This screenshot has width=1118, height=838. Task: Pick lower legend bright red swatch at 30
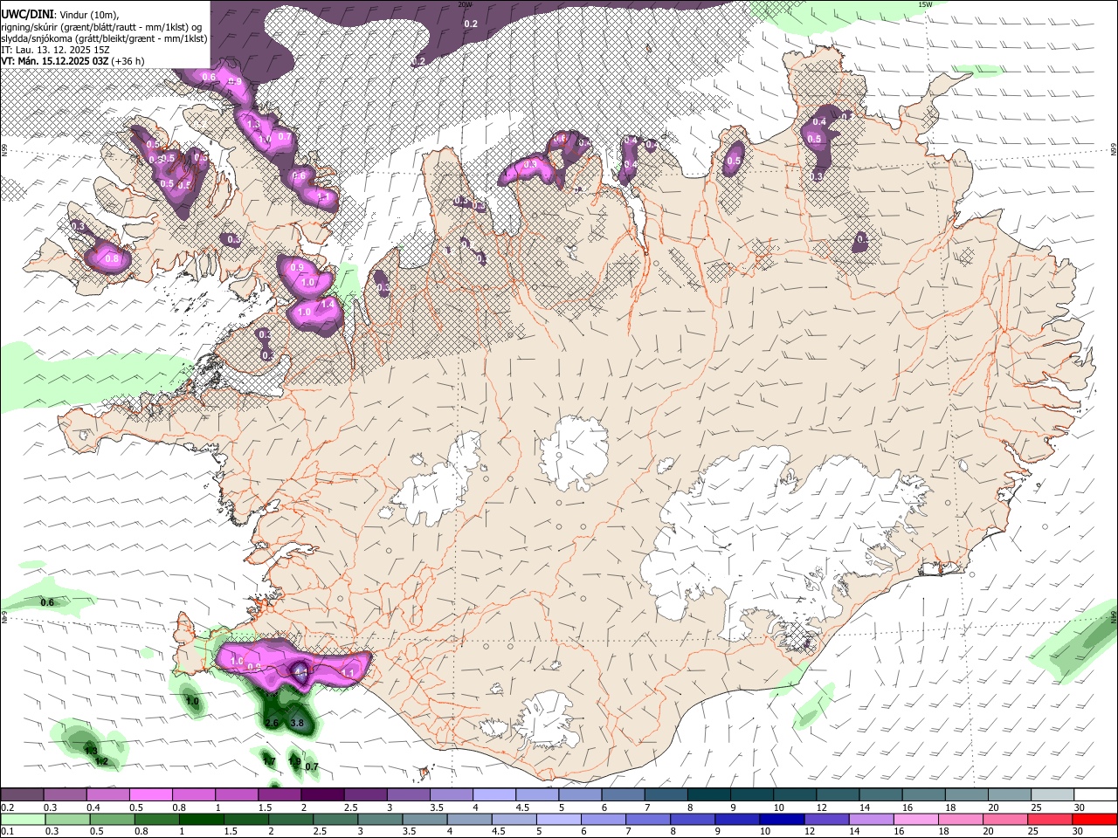pyautogui.click(x=1094, y=819)
